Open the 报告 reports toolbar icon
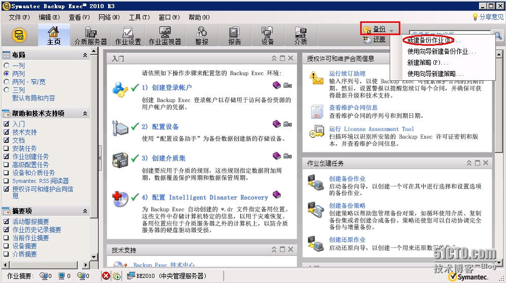The image size is (506, 283). click(x=235, y=36)
